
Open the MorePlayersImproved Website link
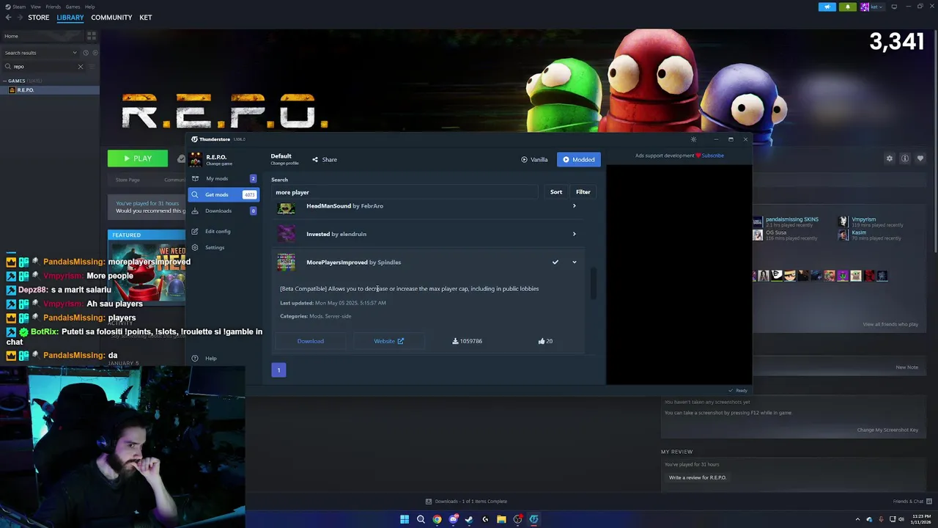click(x=388, y=341)
